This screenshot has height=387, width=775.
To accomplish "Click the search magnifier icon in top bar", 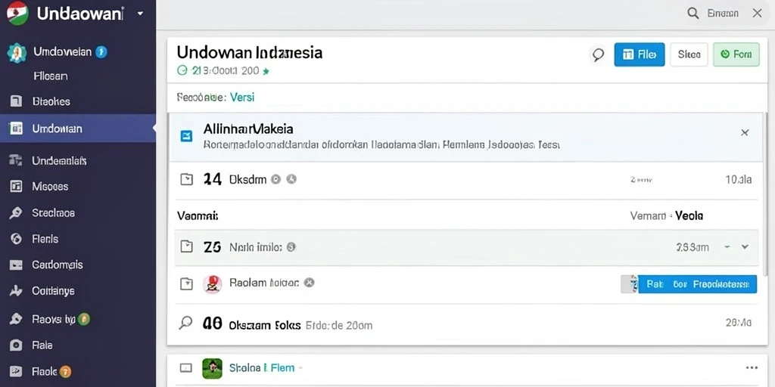I will pos(693,14).
